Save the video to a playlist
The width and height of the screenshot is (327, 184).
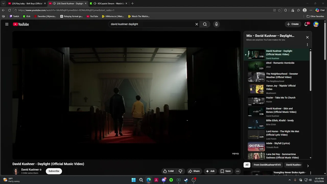click(x=226, y=171)
